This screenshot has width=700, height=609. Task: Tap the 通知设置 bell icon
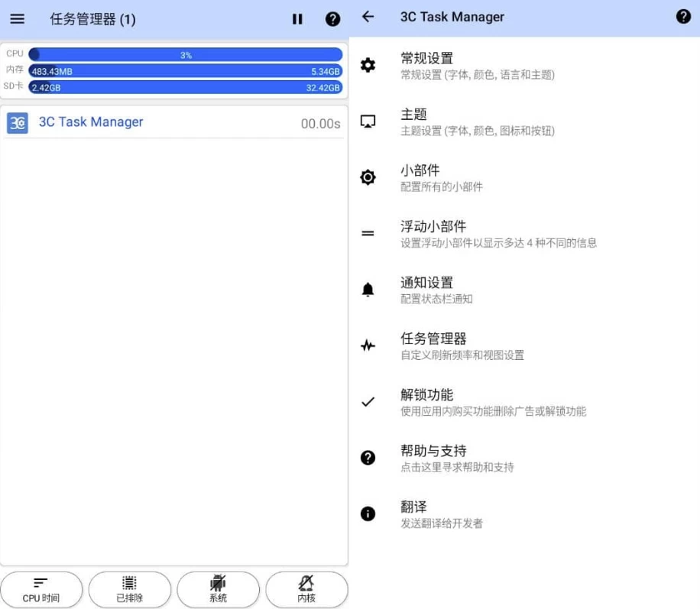point(368,290)
